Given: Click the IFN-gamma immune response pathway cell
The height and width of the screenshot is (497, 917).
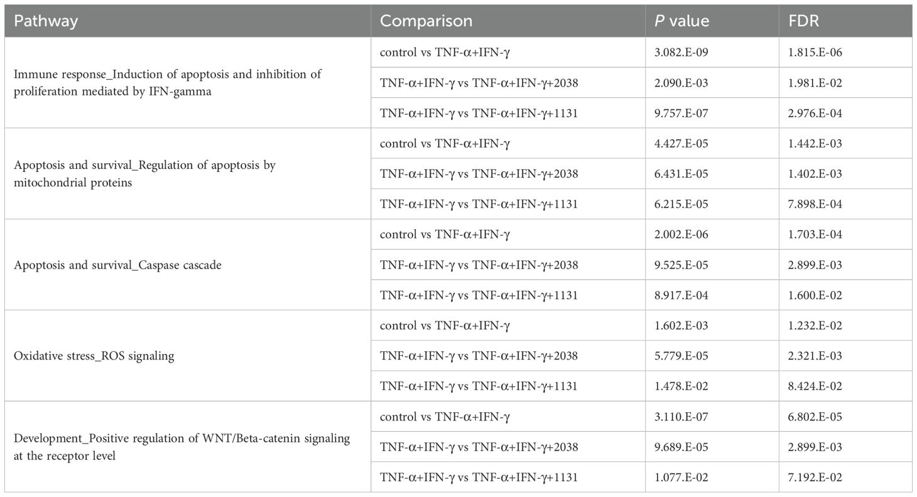Looking at the screenshot, I should pyautogui.click(x=167, y=82).
